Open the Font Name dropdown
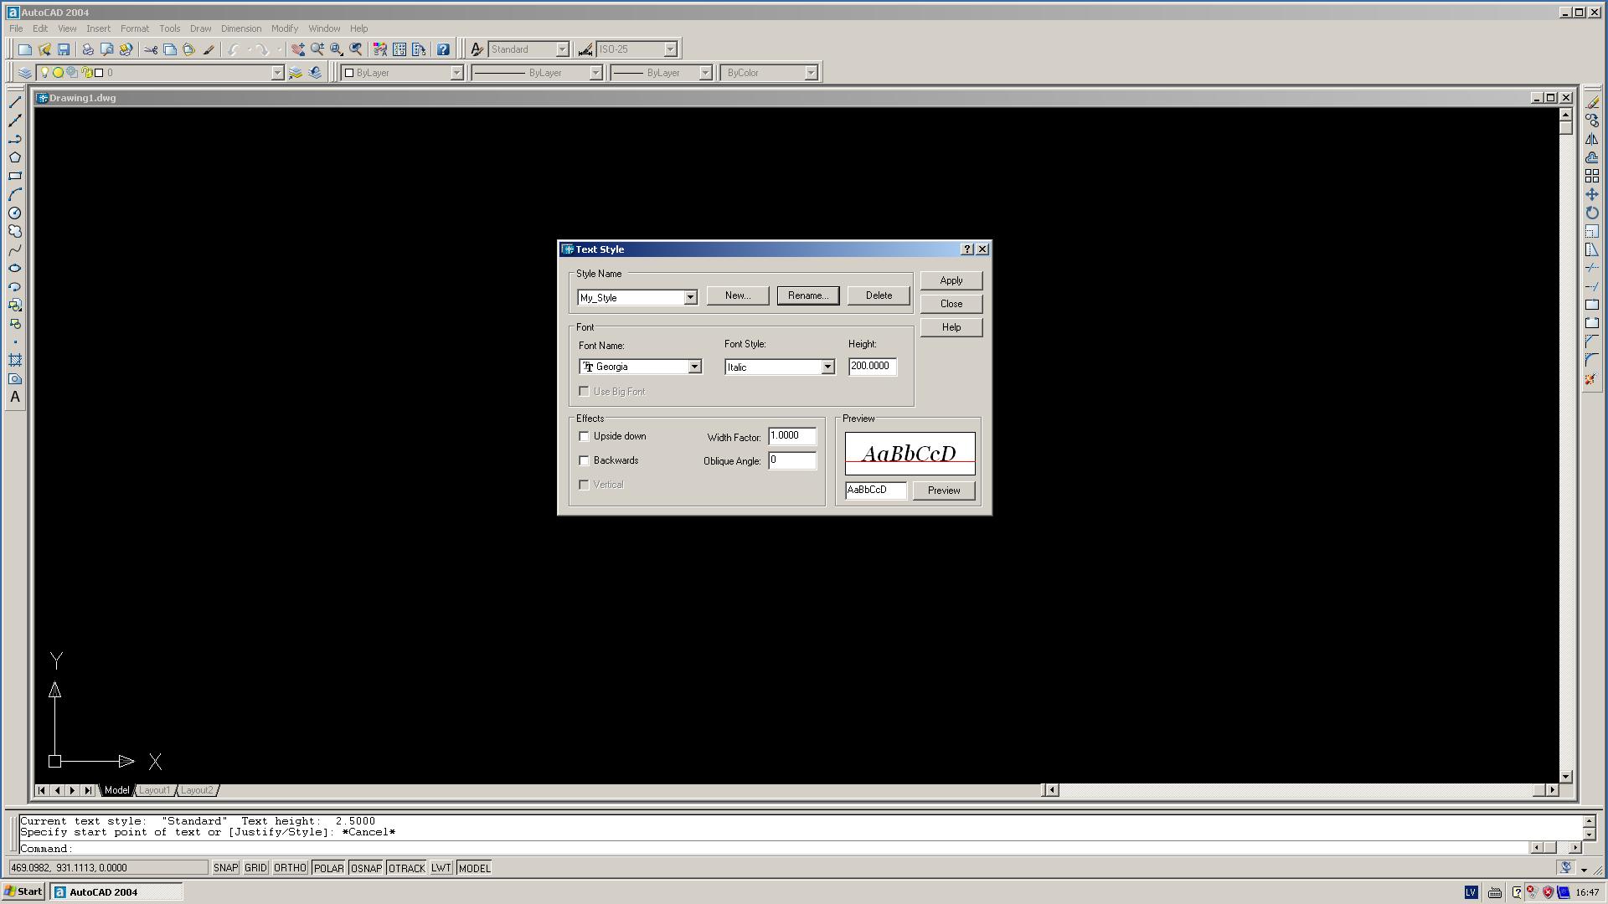The height and width of the screenshot is (904, 1608). click(x=694, y=367)
